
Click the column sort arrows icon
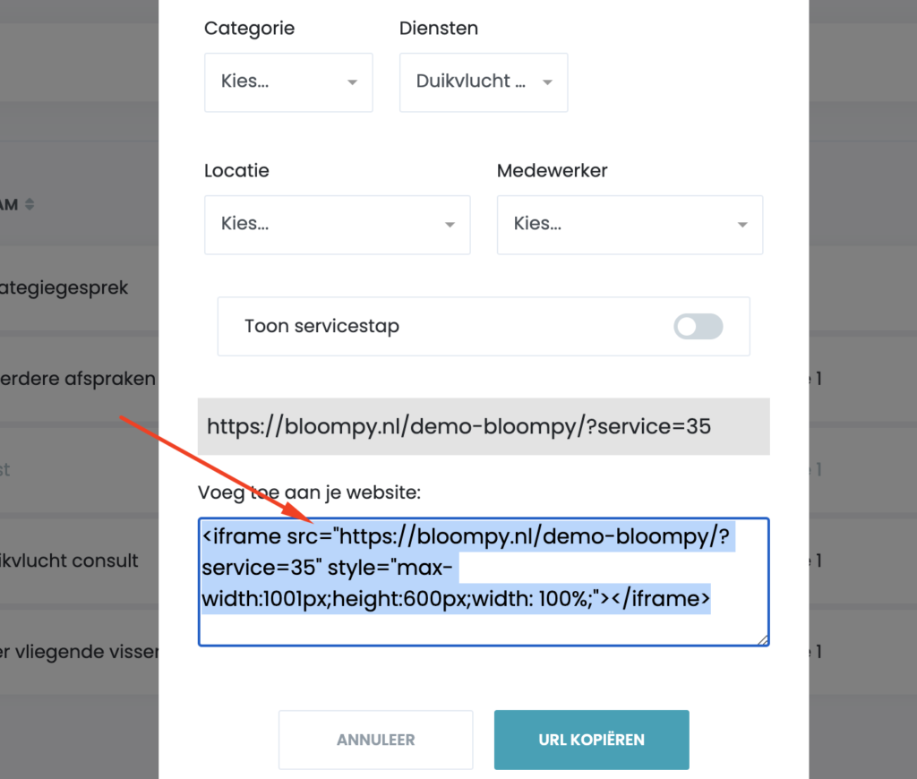click(x=30, y=205)
